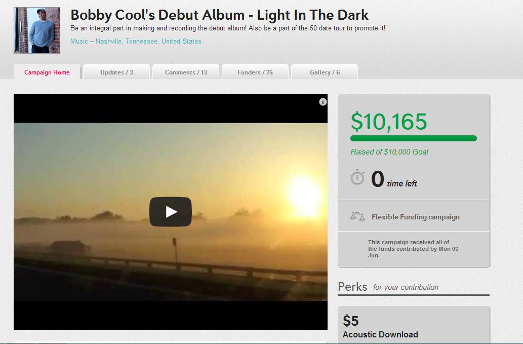Click the video info icon
The image size is (523, 344).
point(323,102)
